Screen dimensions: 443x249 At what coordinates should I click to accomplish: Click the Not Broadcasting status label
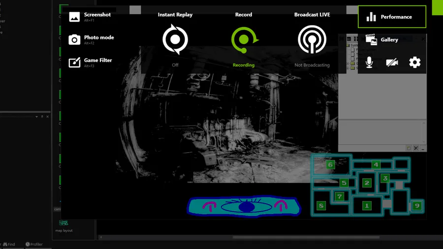click(x=312, y=65)
